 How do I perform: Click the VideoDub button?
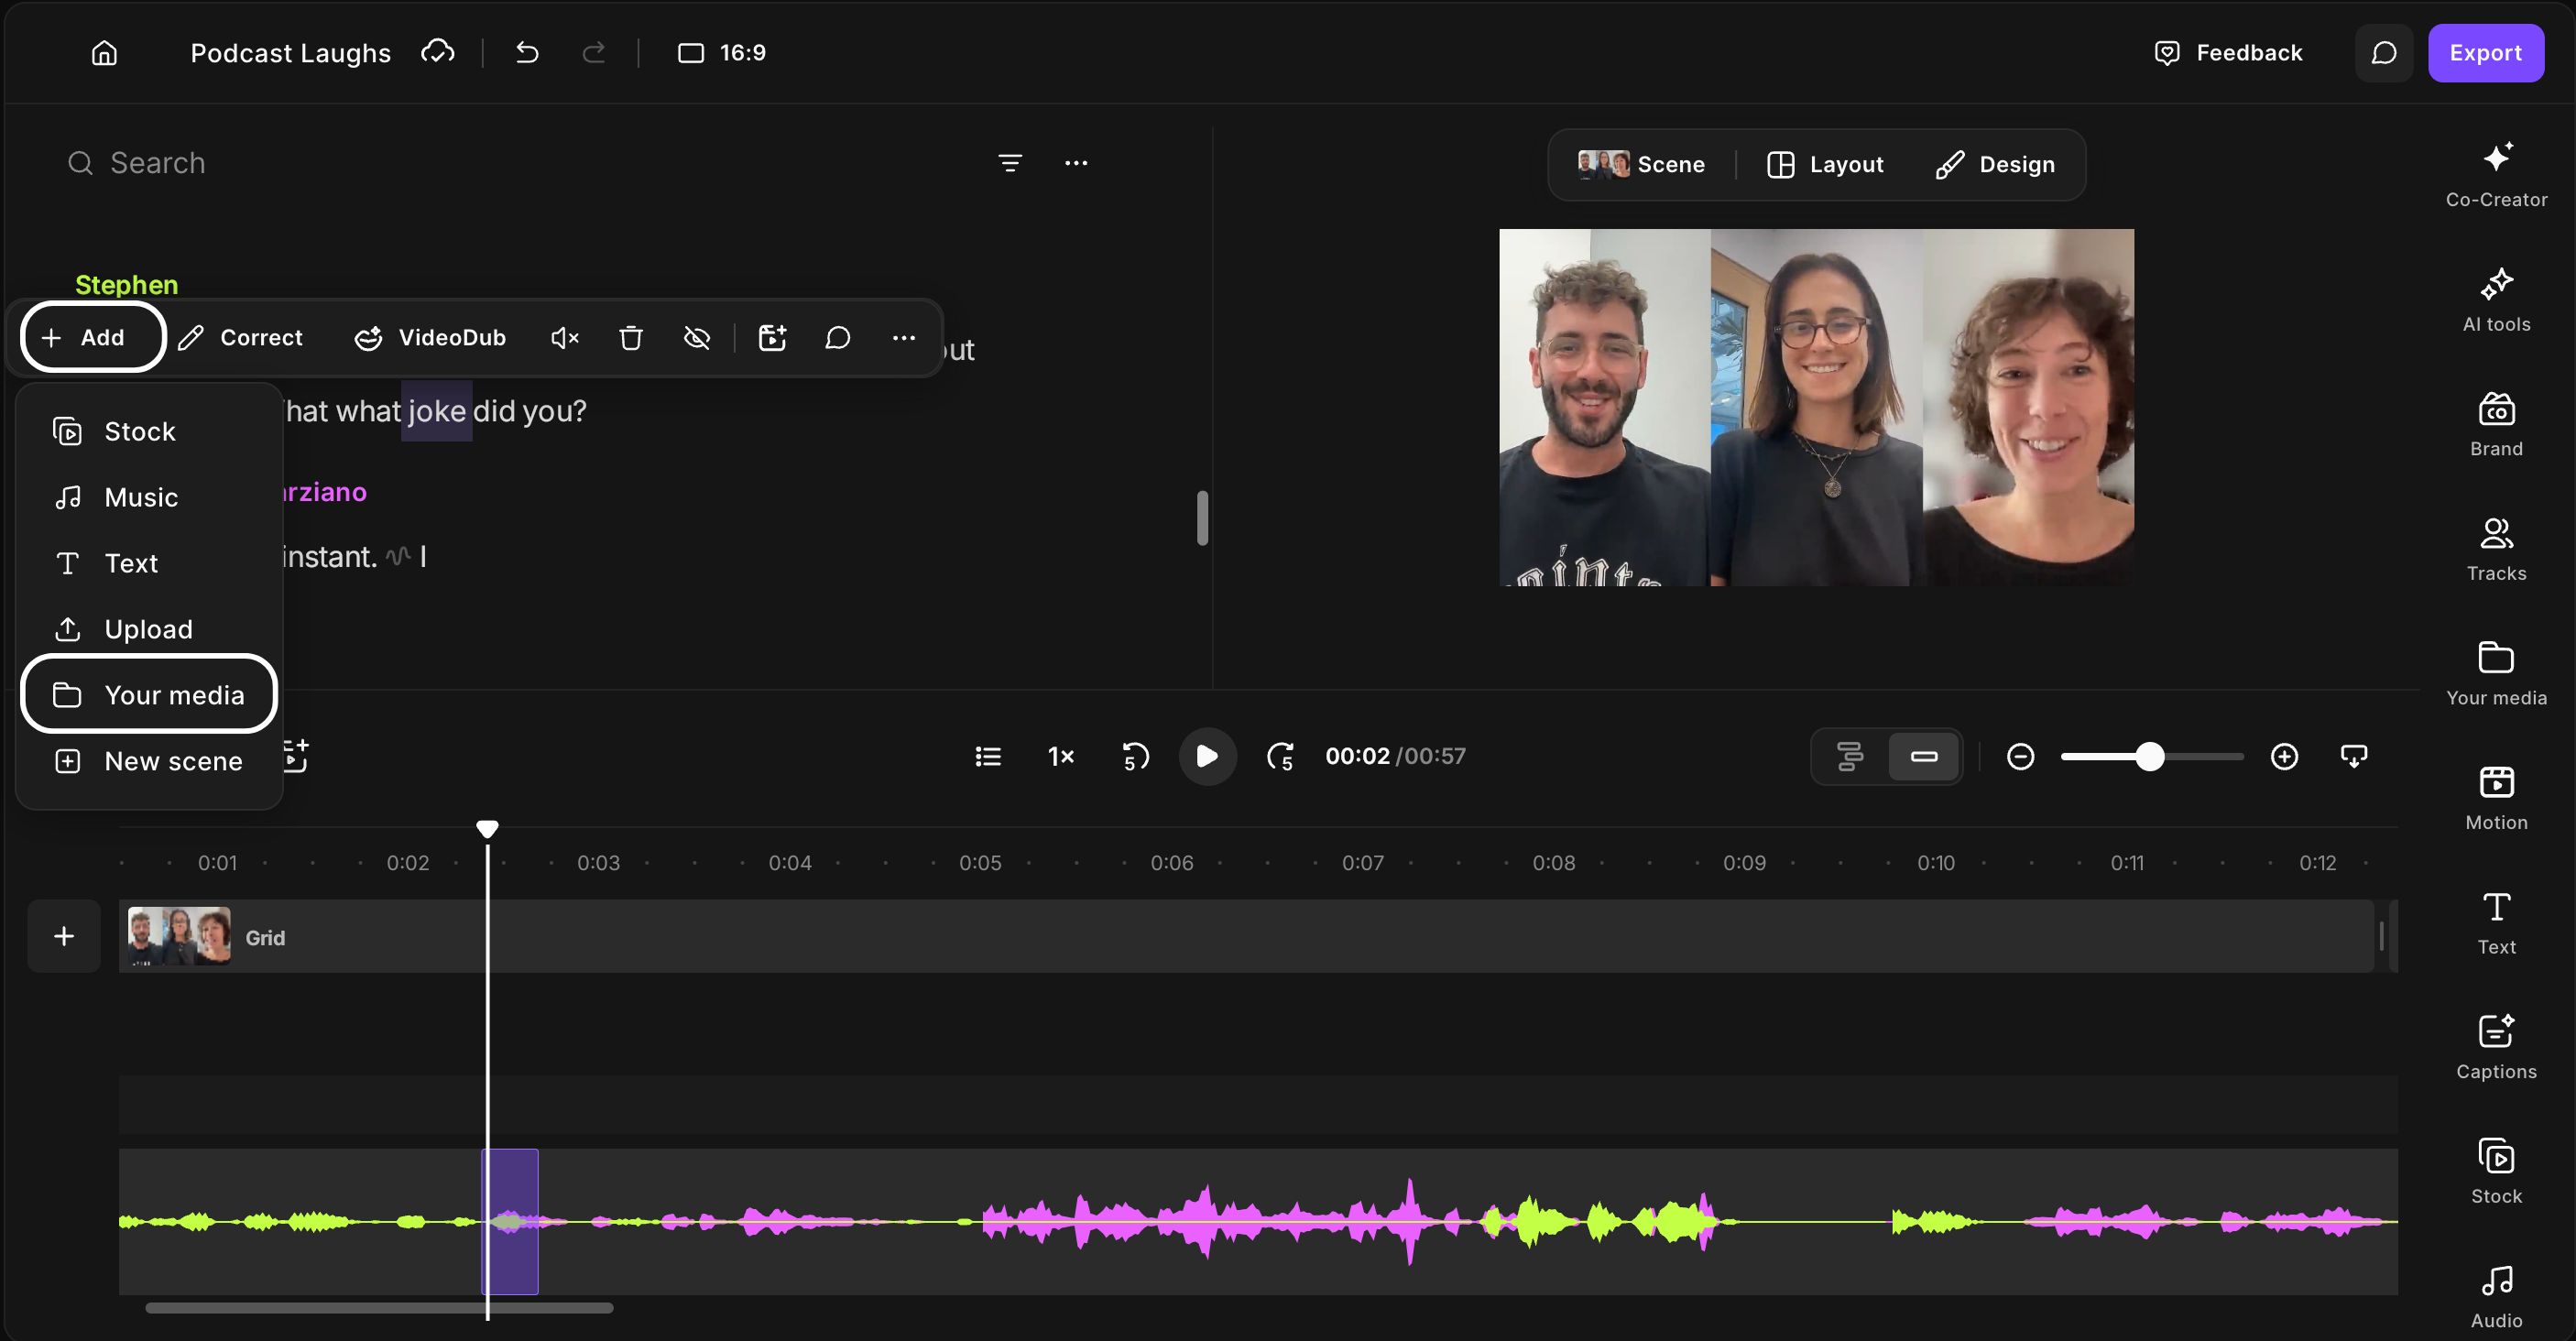[x=430, y=338]
